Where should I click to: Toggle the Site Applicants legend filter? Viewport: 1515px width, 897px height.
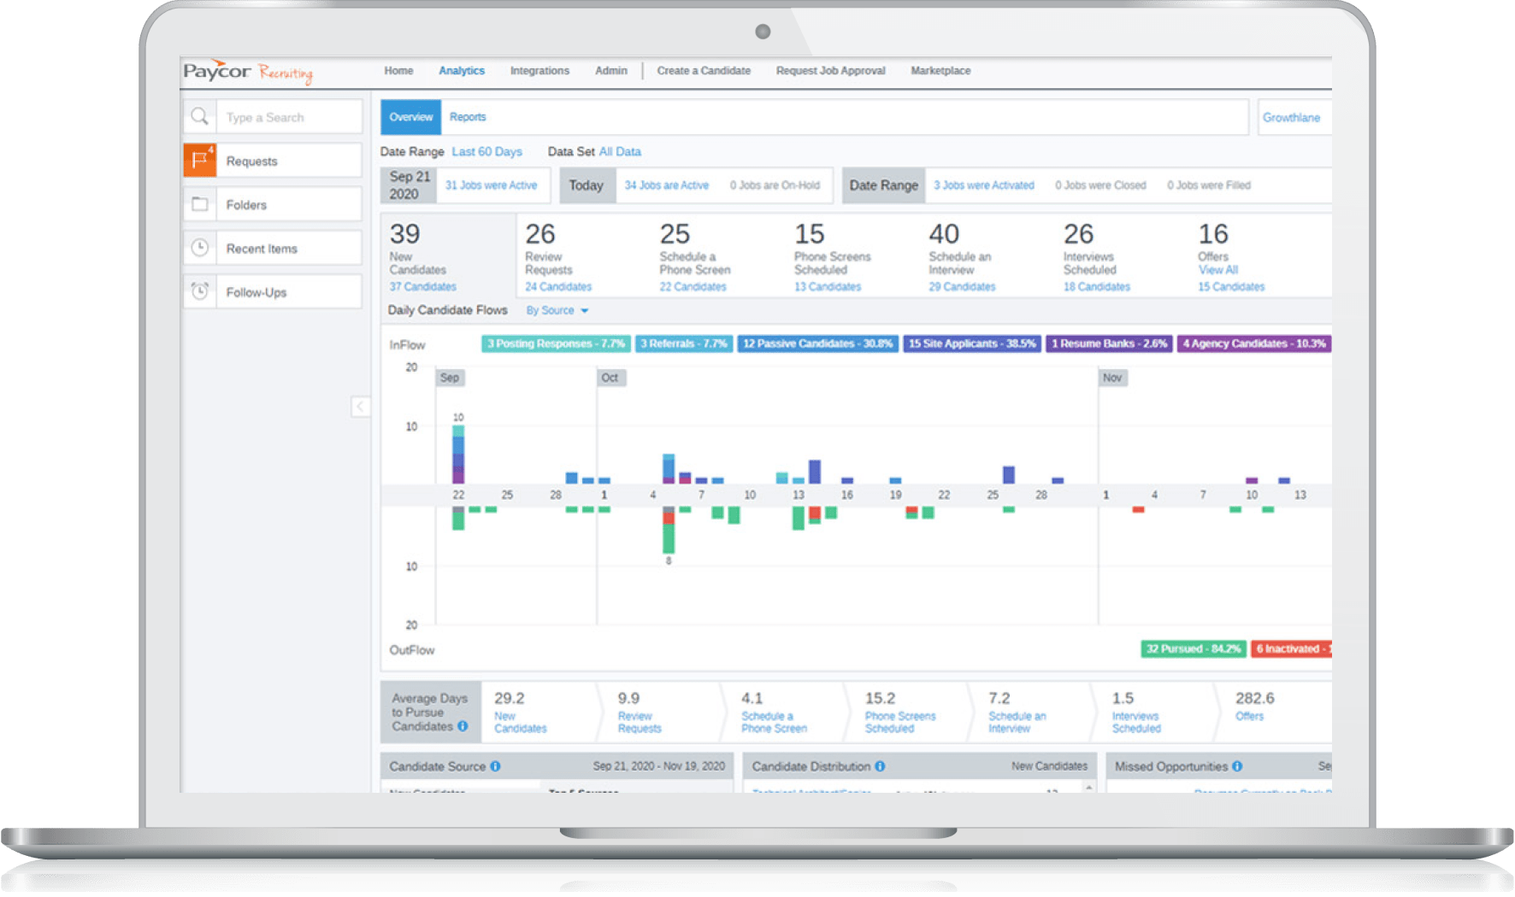pyautogui.click(x=971, y=343)
